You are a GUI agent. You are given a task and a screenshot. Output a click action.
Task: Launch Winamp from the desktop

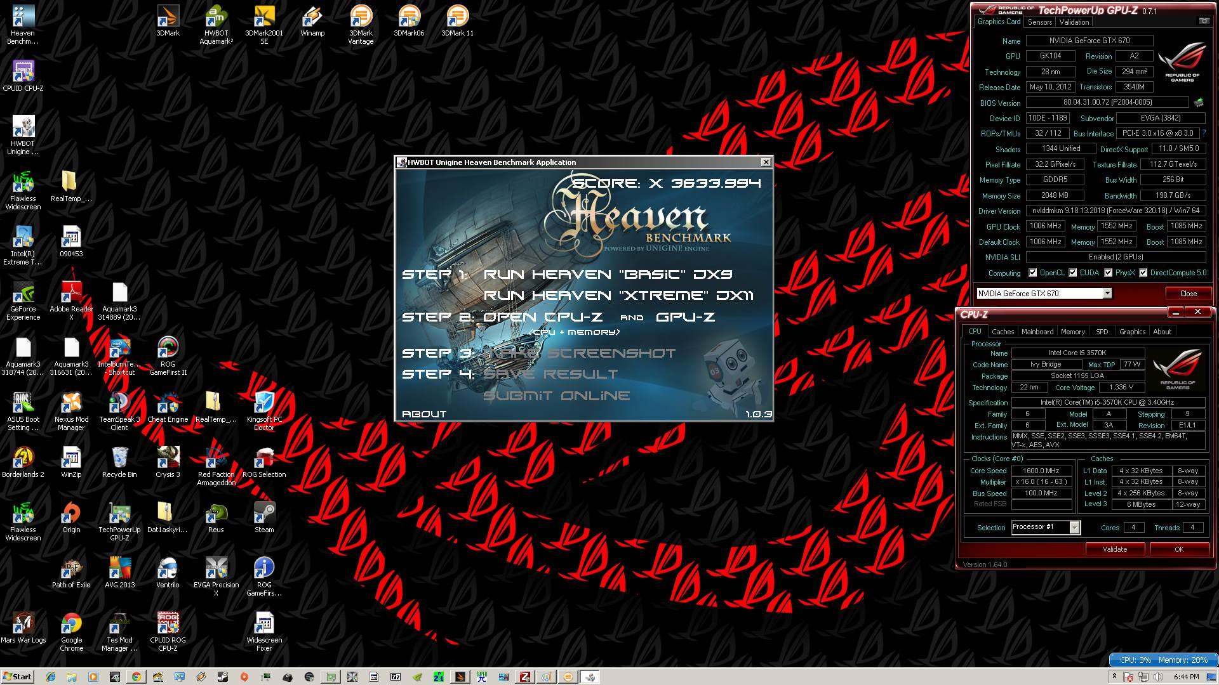coord(312,20)
